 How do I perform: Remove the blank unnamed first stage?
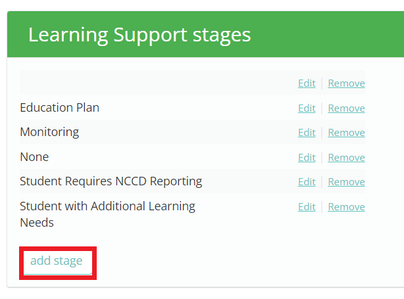tap(346, 83)
